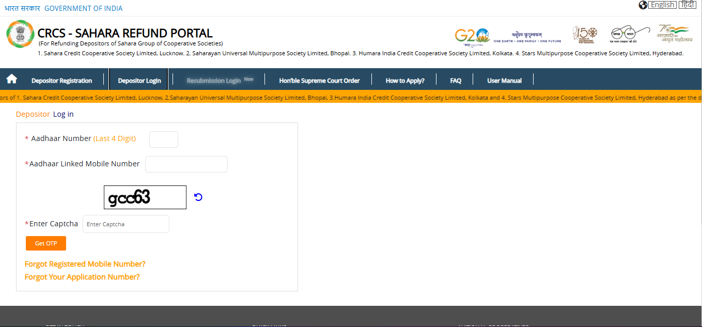Open the User Manual menu item
Screen dimensions: 702x327
(x=504, y=81)
